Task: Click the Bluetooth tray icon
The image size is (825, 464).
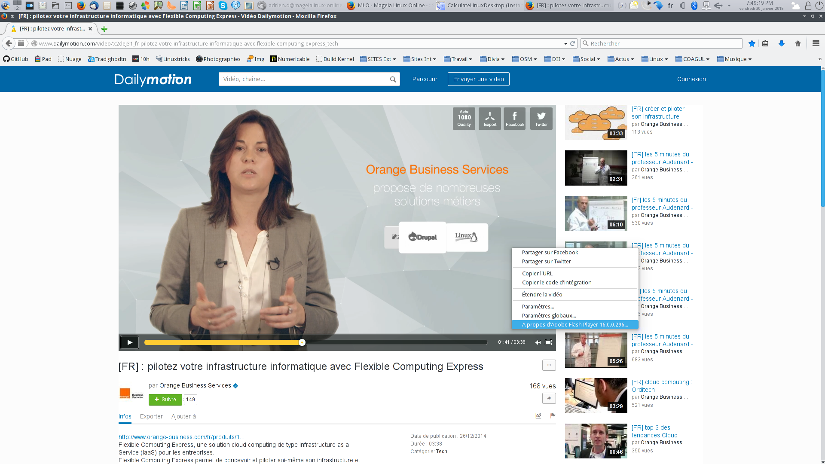Action: [x=694, y=6]
